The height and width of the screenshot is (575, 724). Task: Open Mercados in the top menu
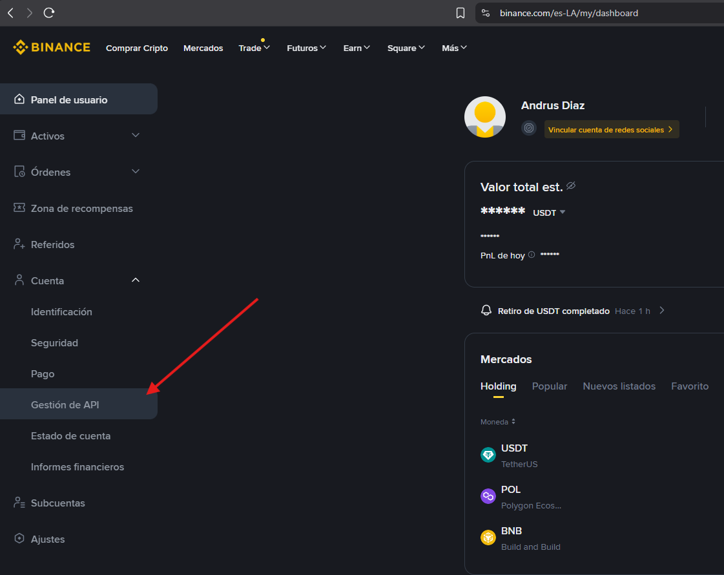(203, 48)
